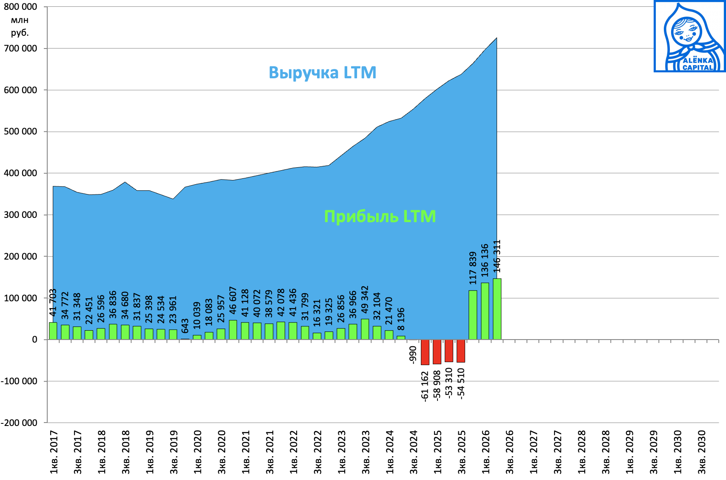
Task: Click the data label 42 078
Action: coord(281,303)
